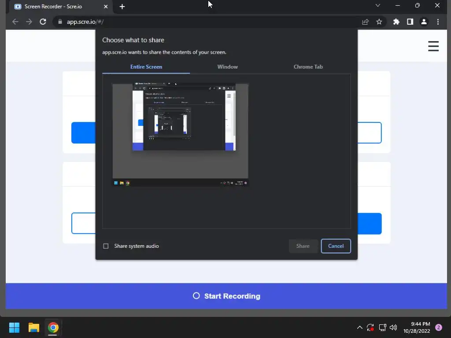Open clock and date 9:44 PM
Viewport: 451px width, 338px height.
[x=417, y=327]
